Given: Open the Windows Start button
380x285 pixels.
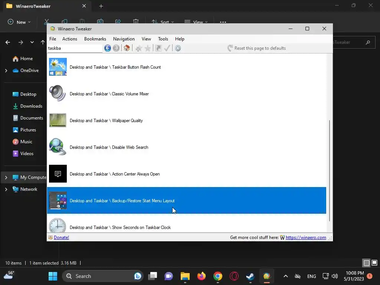Looking at the screenshot, I should [53, 276].
